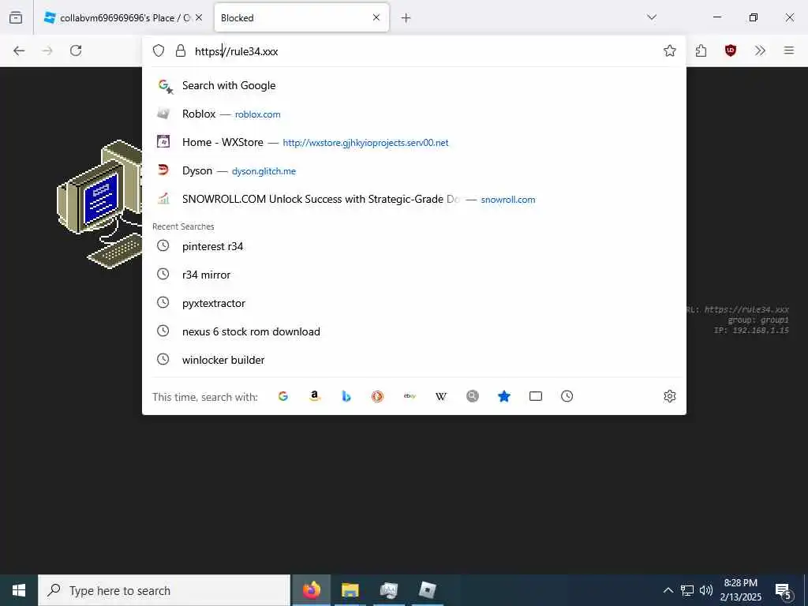Search only in History clock
The image size is (808, 606).
[567, 396]
